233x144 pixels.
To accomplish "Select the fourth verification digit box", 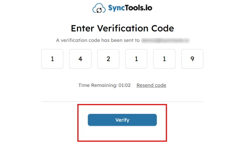I will click(136, 59).
